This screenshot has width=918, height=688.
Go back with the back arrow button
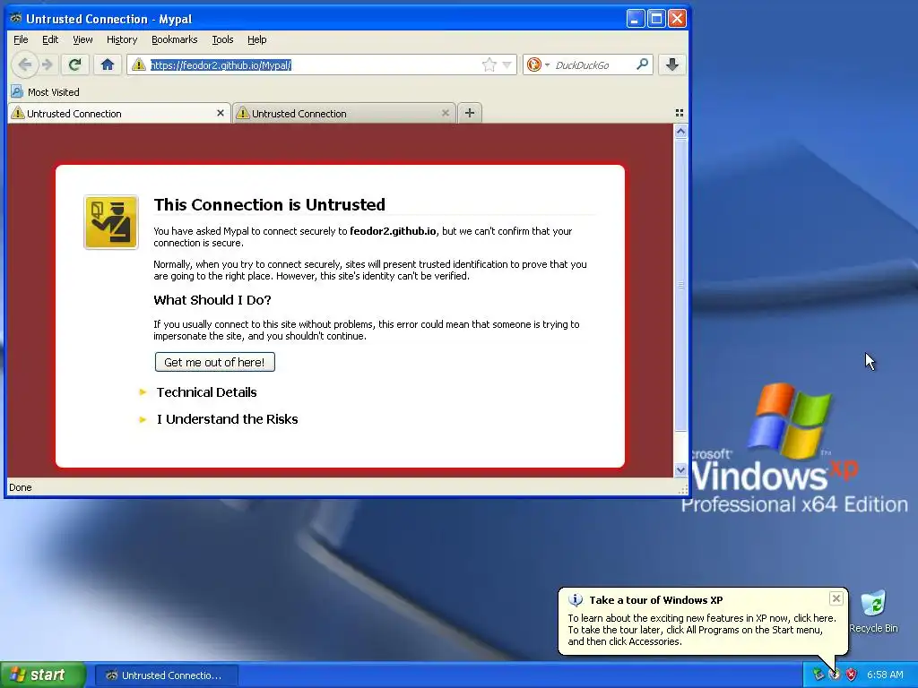click(24, 64)
